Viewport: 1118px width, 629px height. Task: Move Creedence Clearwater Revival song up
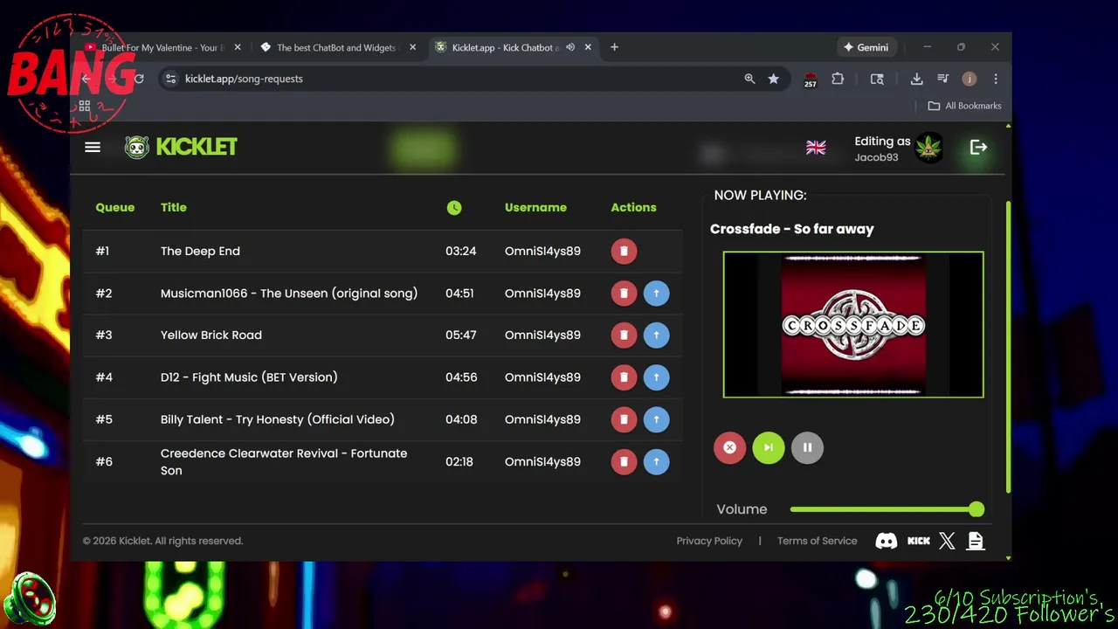(656, 461)
